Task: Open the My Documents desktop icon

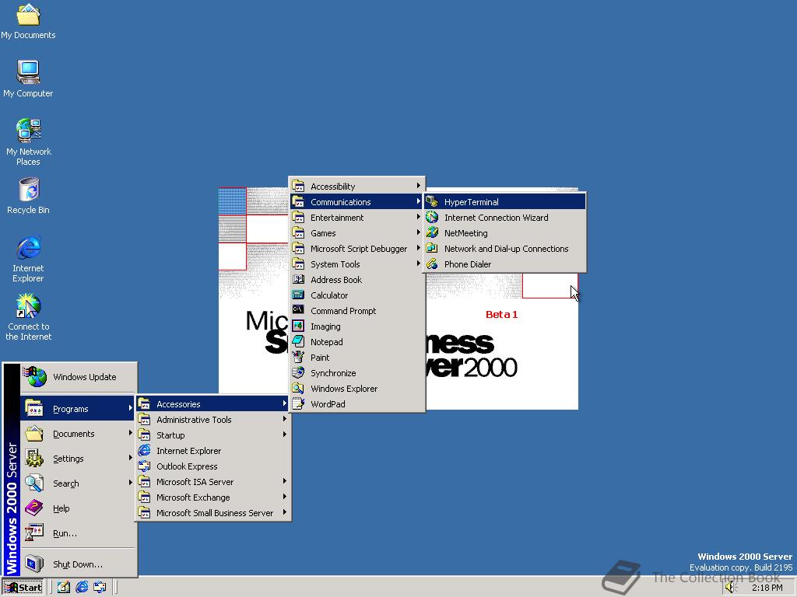Action: pyautogui.click(x=28, y=21)
